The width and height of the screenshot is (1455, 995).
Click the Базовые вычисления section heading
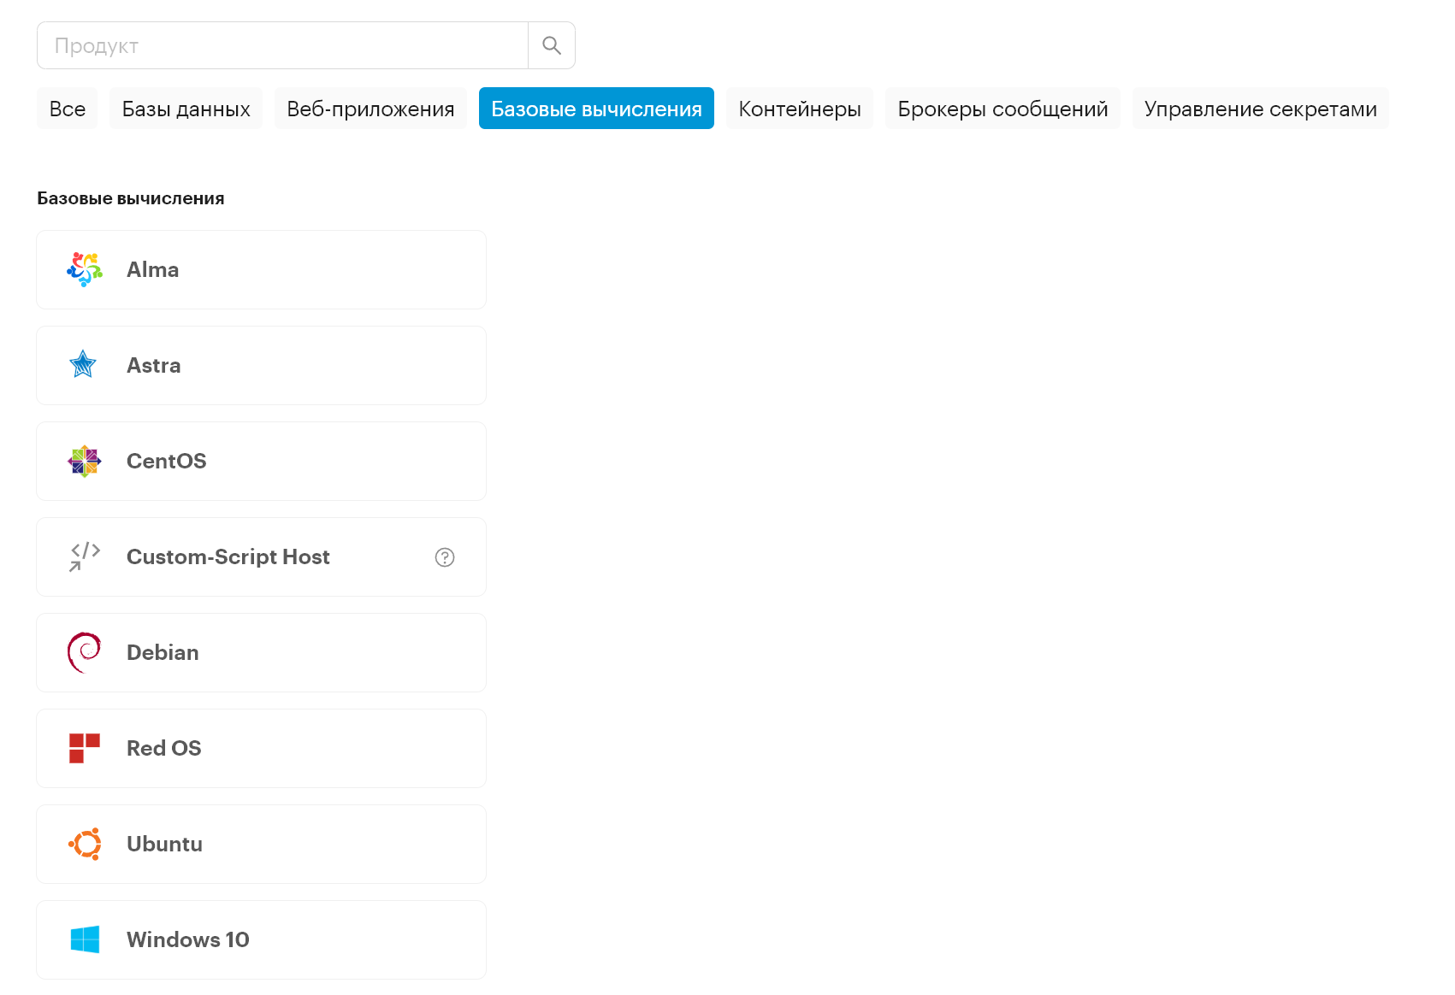[131, 198]
